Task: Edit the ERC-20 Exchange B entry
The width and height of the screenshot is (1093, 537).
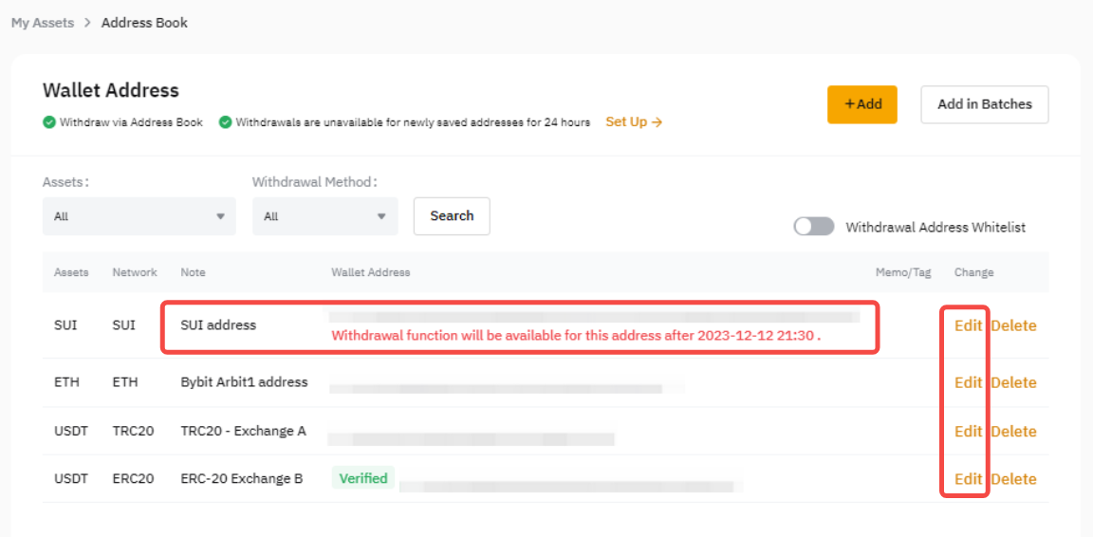Action: 968,478
